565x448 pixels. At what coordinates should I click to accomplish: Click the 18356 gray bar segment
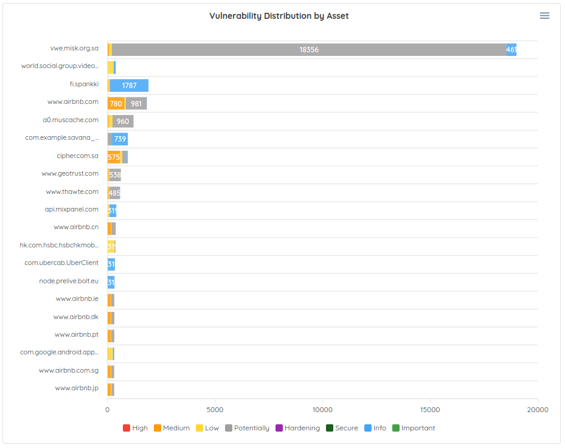(309, 50)
